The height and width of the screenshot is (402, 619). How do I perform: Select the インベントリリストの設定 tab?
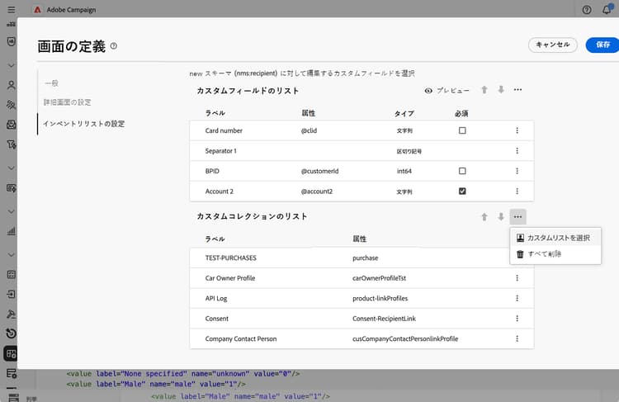coord(83,124)
